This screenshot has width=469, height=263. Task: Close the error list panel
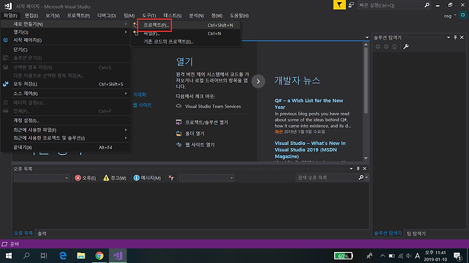tap(365, 168)
